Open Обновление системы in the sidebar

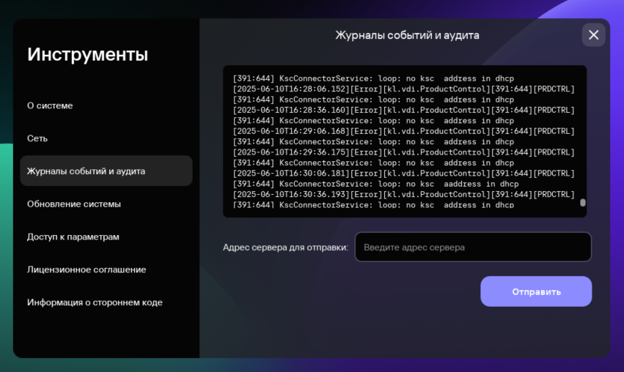[74, 204]
